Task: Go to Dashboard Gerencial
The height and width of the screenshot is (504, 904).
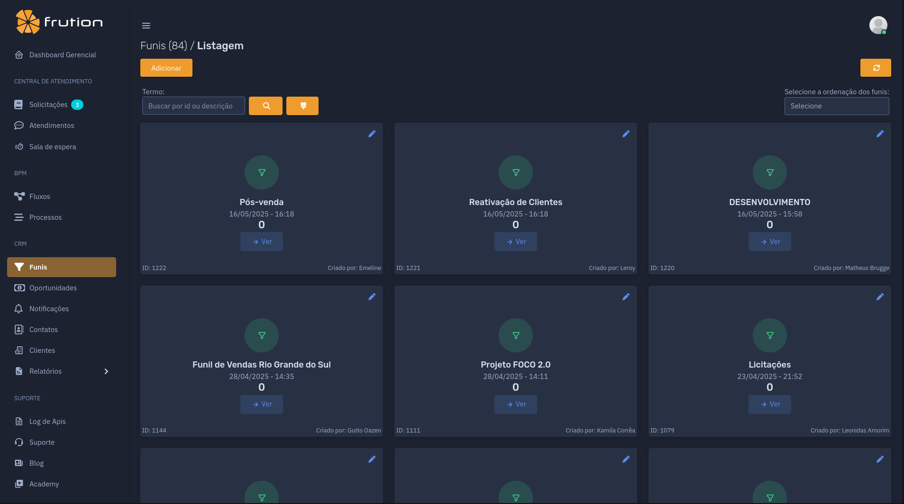Action: coord(62,55)
